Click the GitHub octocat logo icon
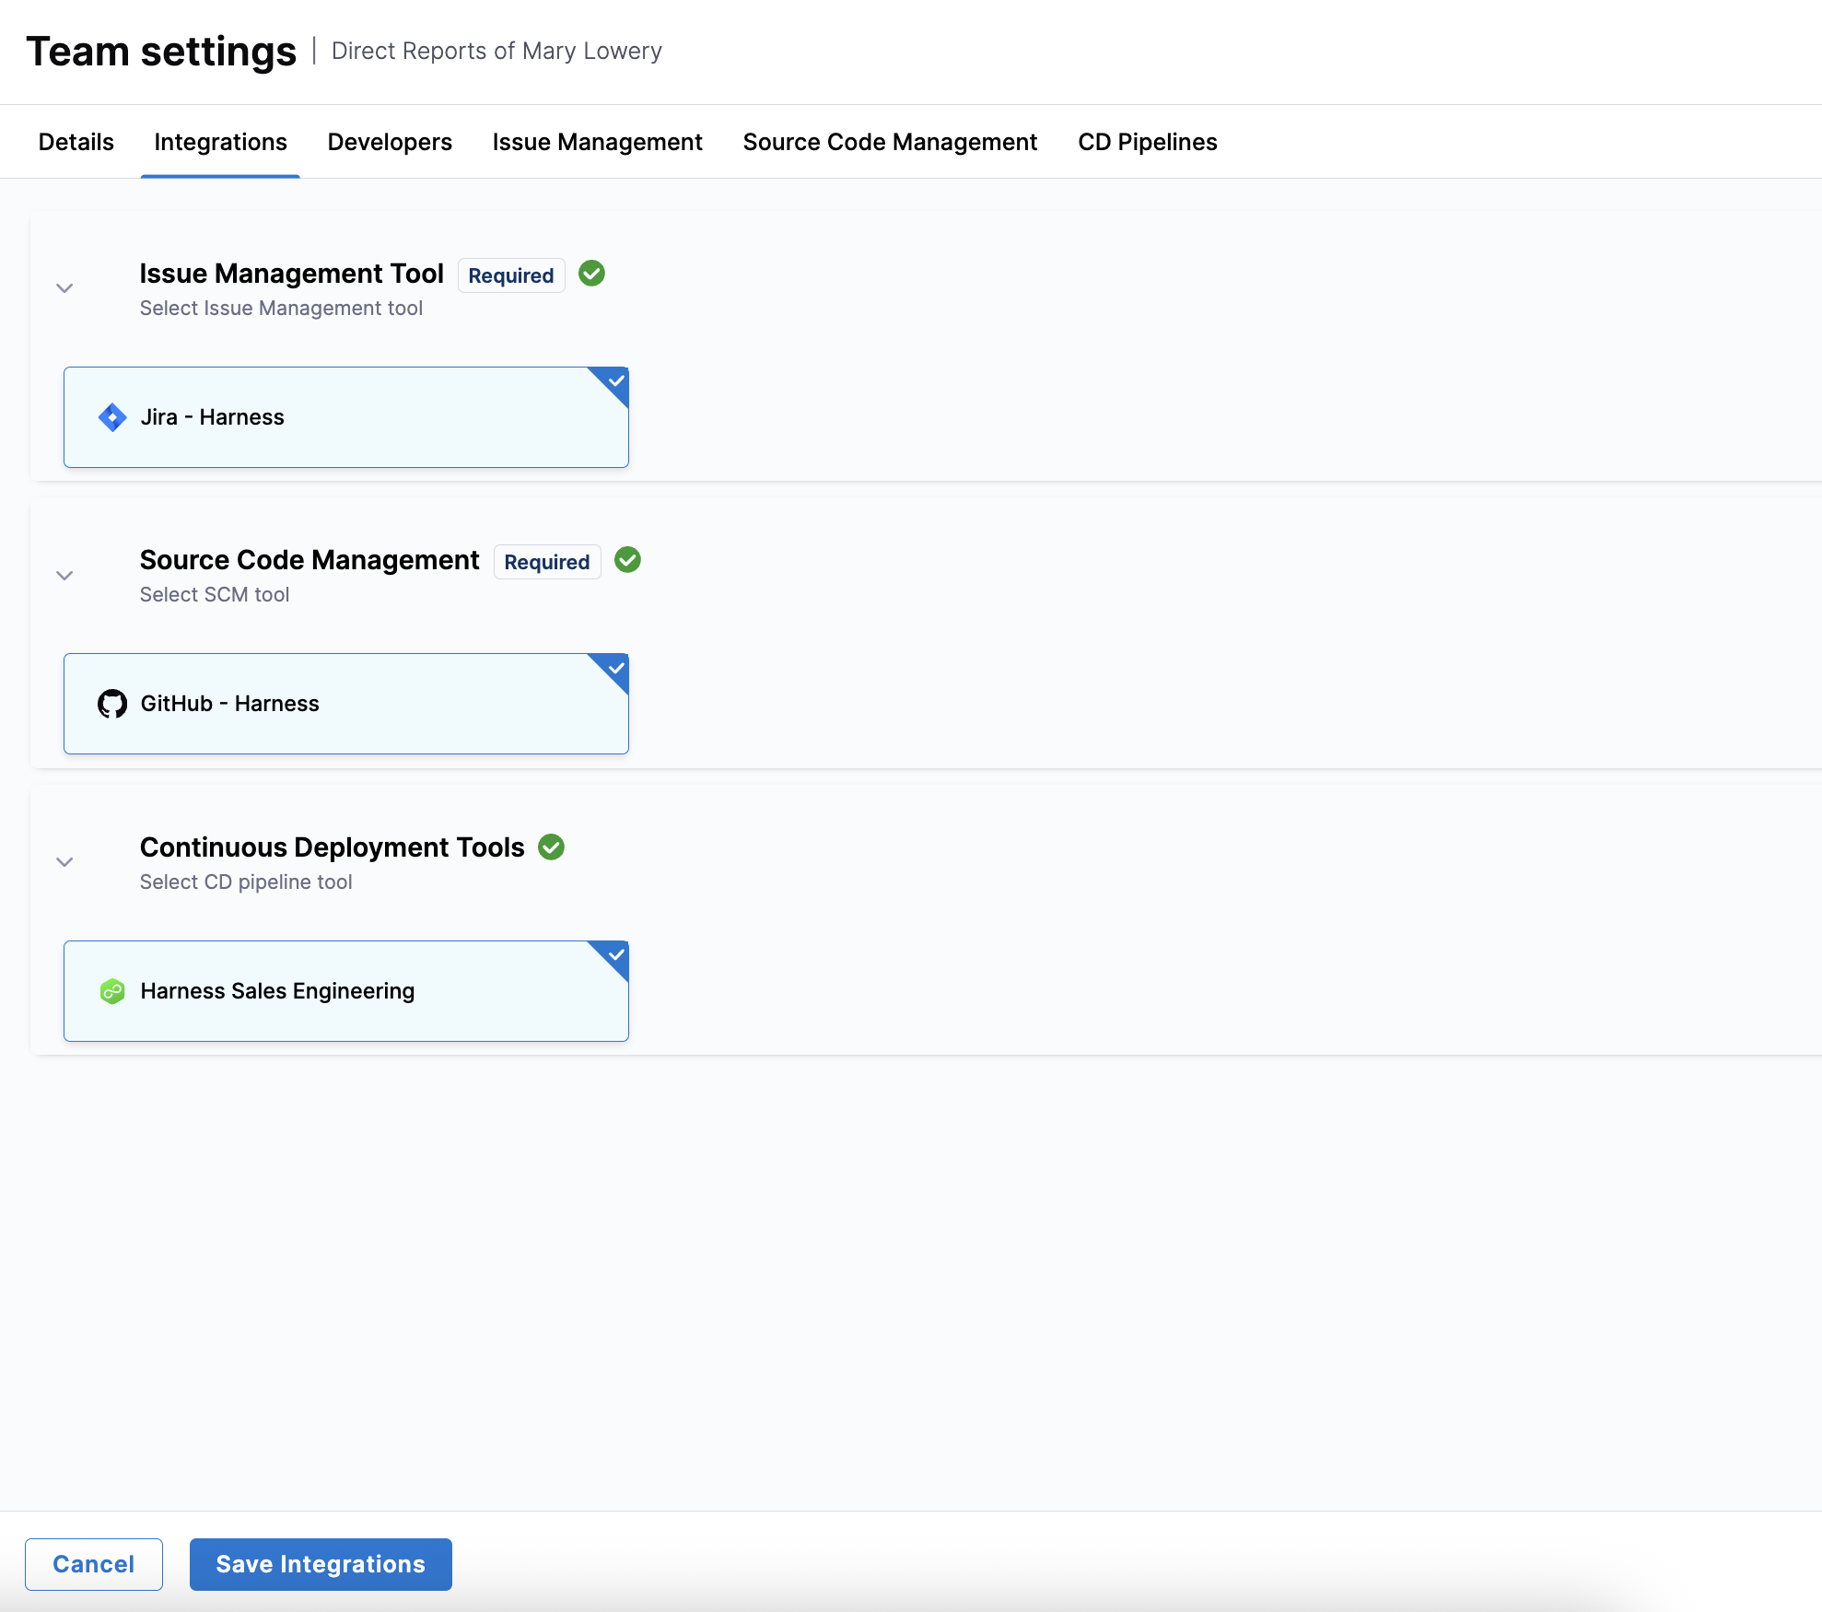 (x=112, y=704)
